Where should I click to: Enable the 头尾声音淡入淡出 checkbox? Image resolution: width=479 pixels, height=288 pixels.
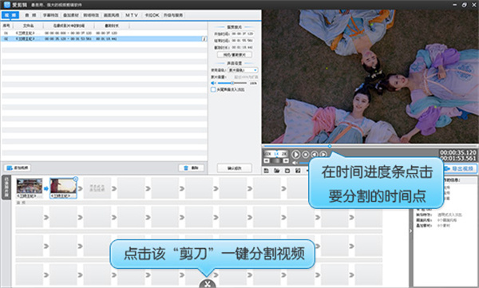[x=213, y=89]
